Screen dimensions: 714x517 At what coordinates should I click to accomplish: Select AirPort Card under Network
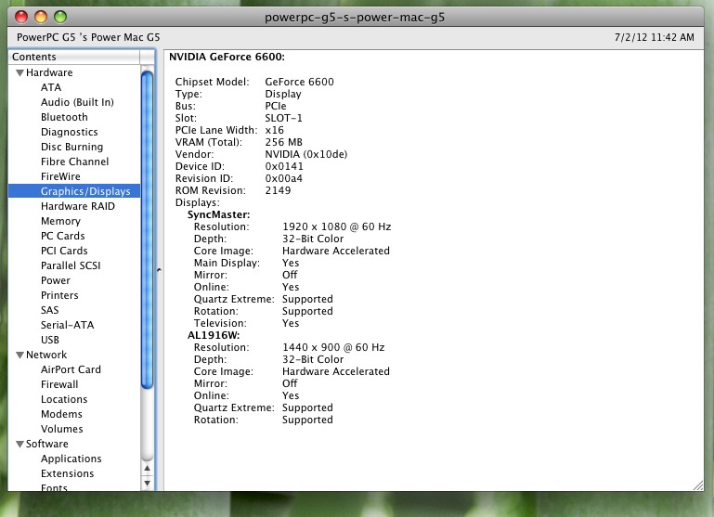[x=71, y=369]
